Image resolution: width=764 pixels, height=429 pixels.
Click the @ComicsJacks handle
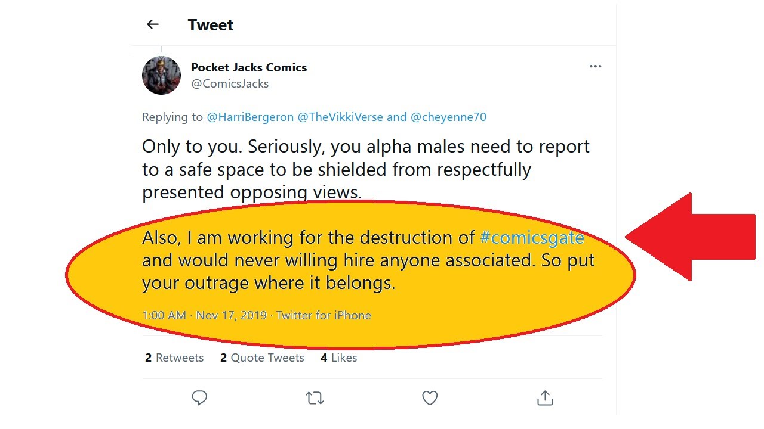point(230,83)
